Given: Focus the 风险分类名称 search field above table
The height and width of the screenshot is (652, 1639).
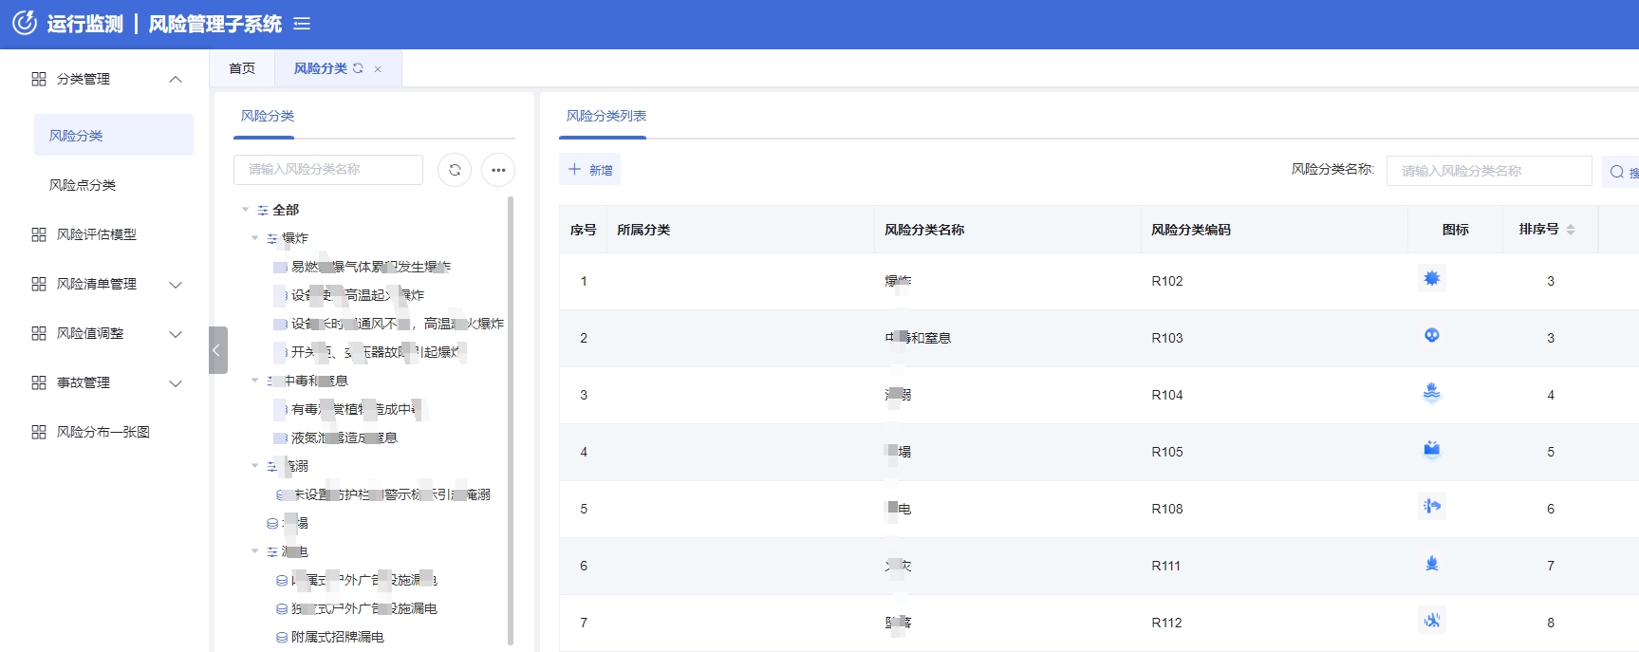Looking at the screenshot, I should pyautogui.click(x=1488, y=171).
